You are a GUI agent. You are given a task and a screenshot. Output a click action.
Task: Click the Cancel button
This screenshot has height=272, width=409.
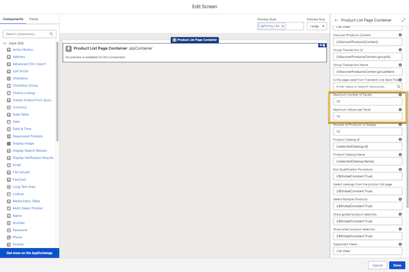tap(378, 265)
